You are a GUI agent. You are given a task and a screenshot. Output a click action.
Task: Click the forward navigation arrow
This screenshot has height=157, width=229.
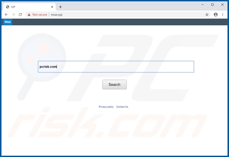pos(13,15)
